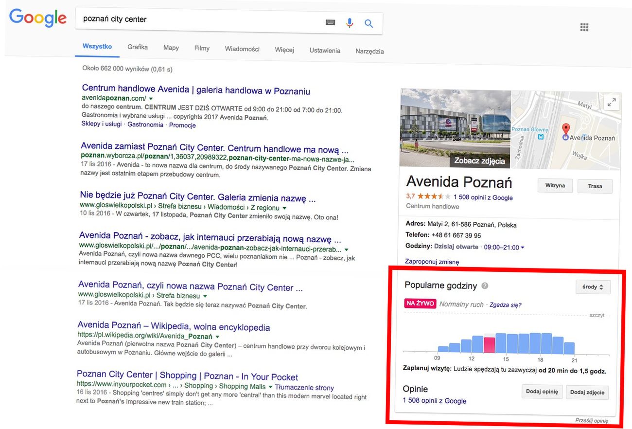Switch to the Filmy tab

click(x=202, y=48)
